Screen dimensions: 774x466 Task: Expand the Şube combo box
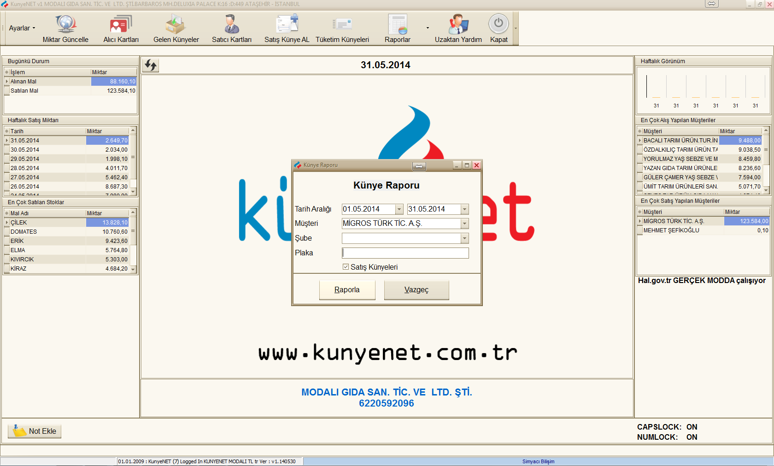(465, 238)
